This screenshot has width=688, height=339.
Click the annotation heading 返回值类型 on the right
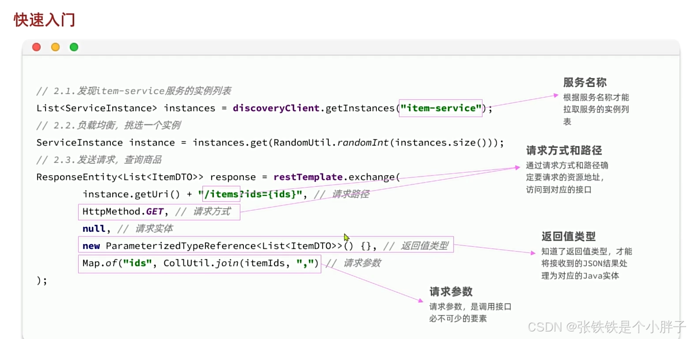tap(569, 236)
